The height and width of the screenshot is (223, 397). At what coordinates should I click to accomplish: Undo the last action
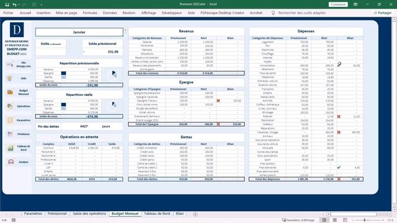click(14, 4)
